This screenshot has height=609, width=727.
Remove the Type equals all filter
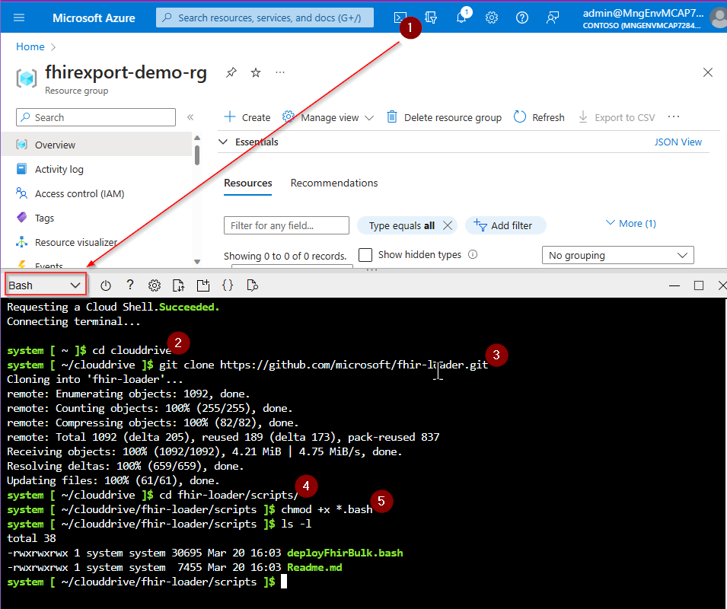[448, 225]
